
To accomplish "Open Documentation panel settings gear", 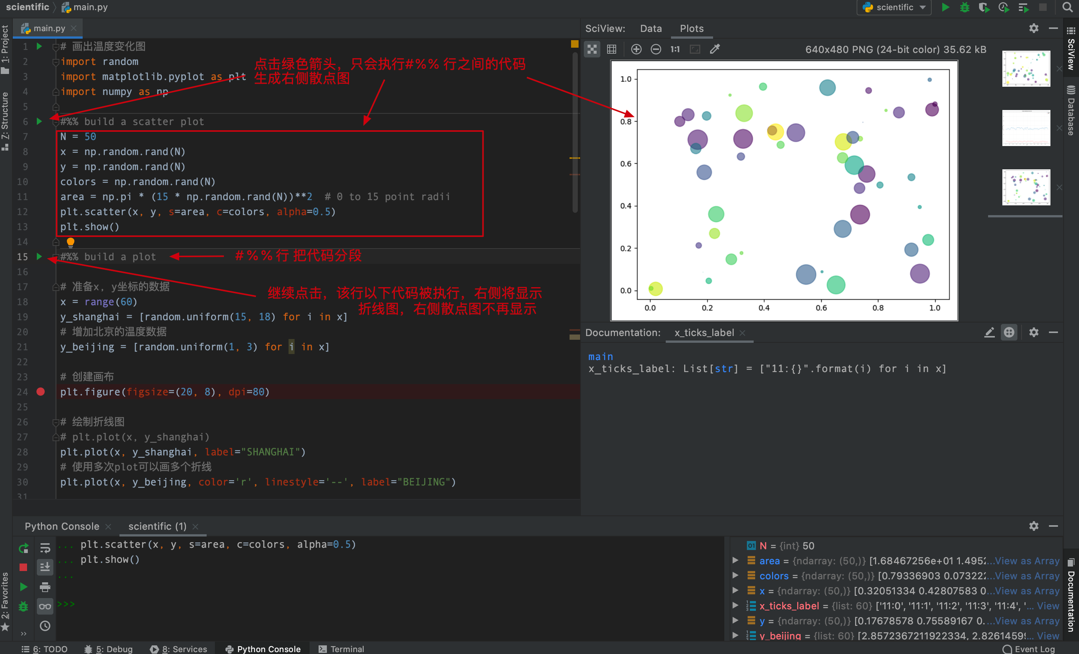I will tap(1034, 333).
